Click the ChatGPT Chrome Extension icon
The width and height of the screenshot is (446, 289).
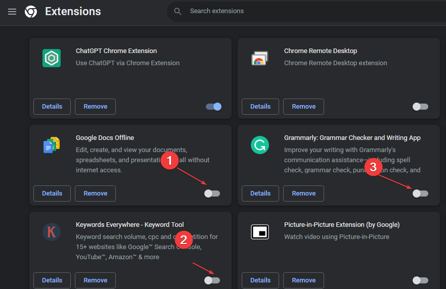52,59
